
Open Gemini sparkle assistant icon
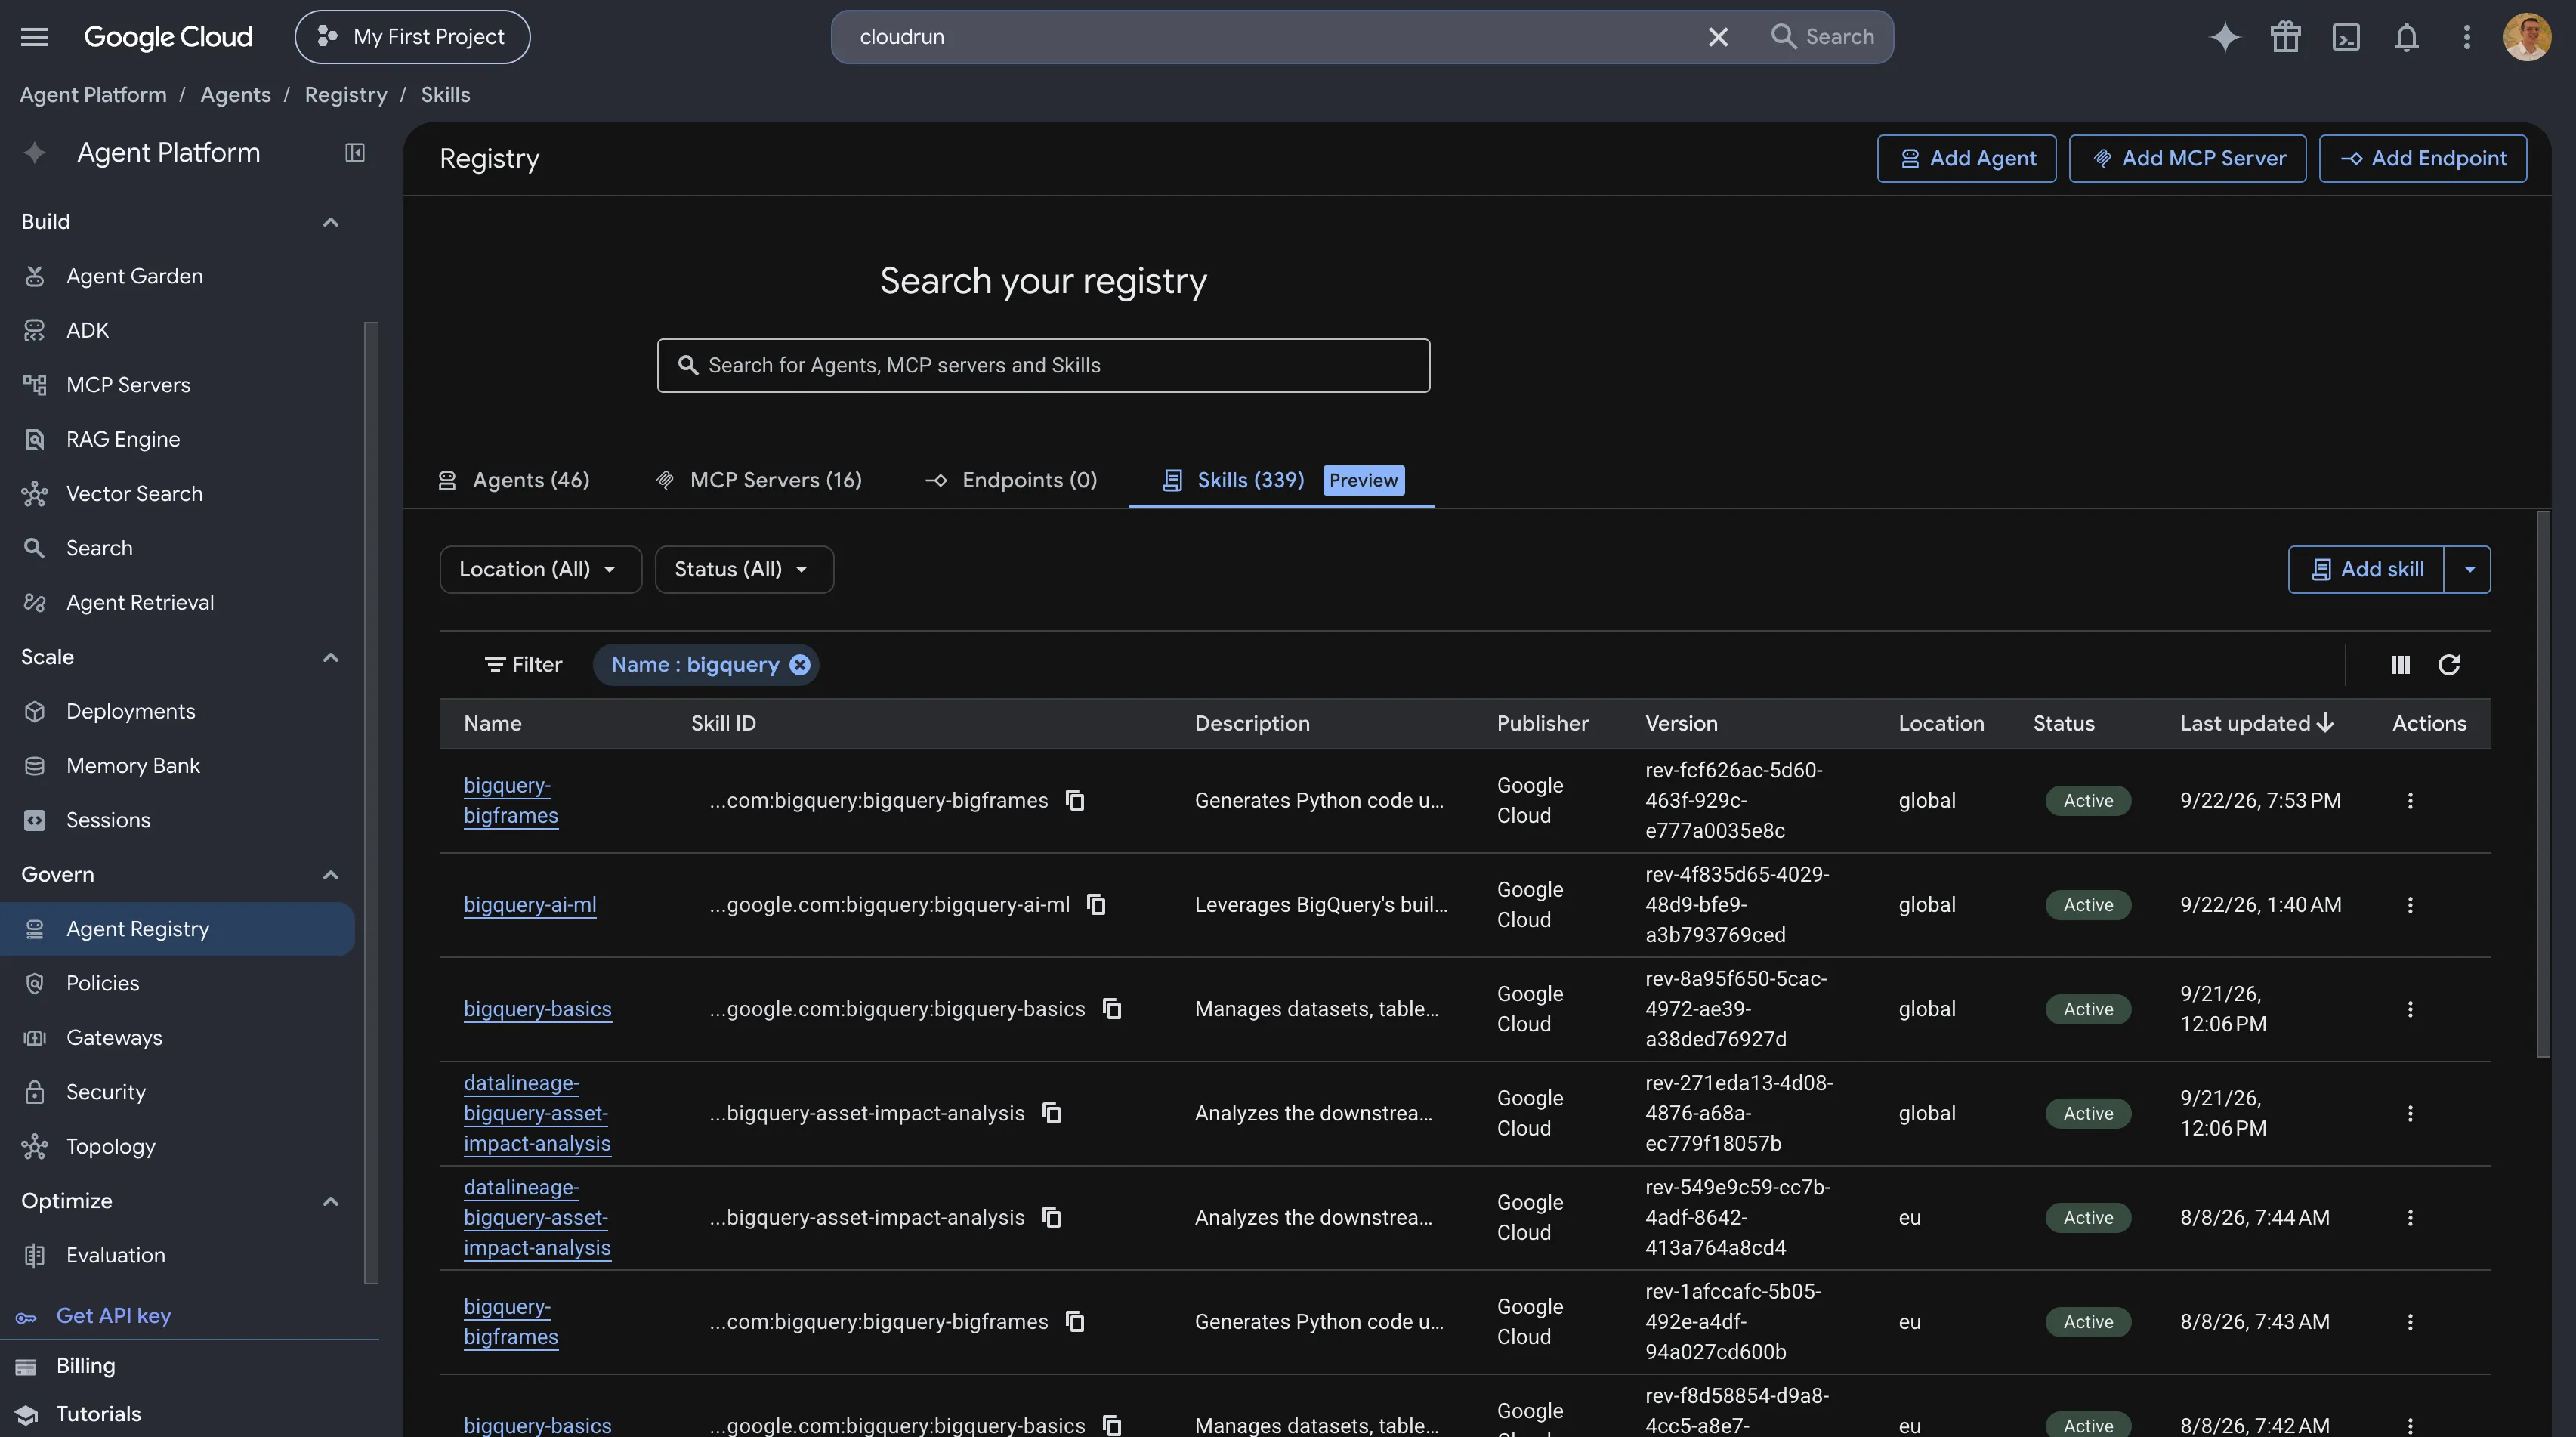point(2224,37)
